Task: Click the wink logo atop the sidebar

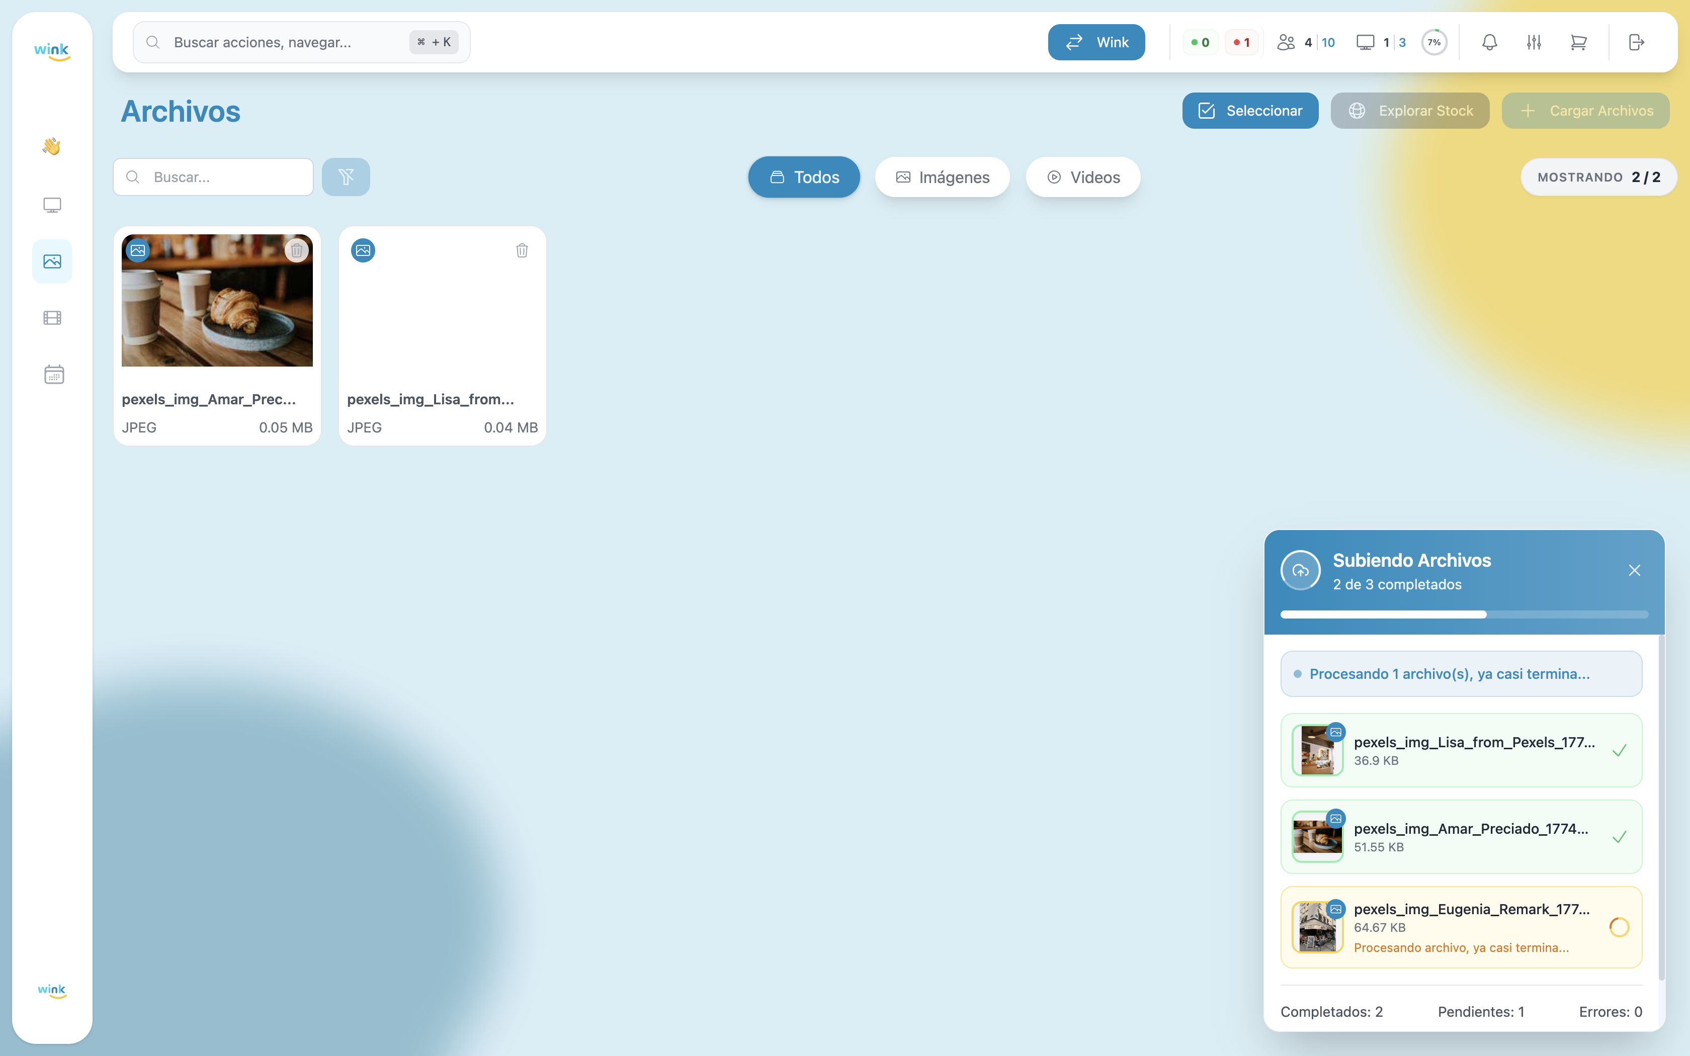Action: pos(52,51)
